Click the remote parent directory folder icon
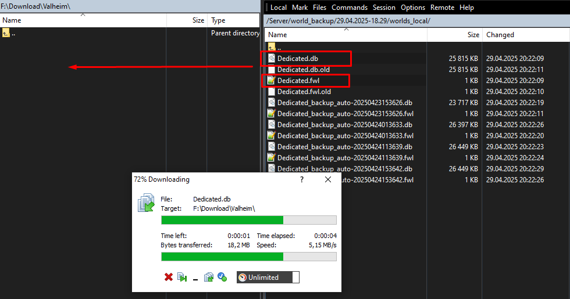 pyautogui.click(x=271, y=48)
